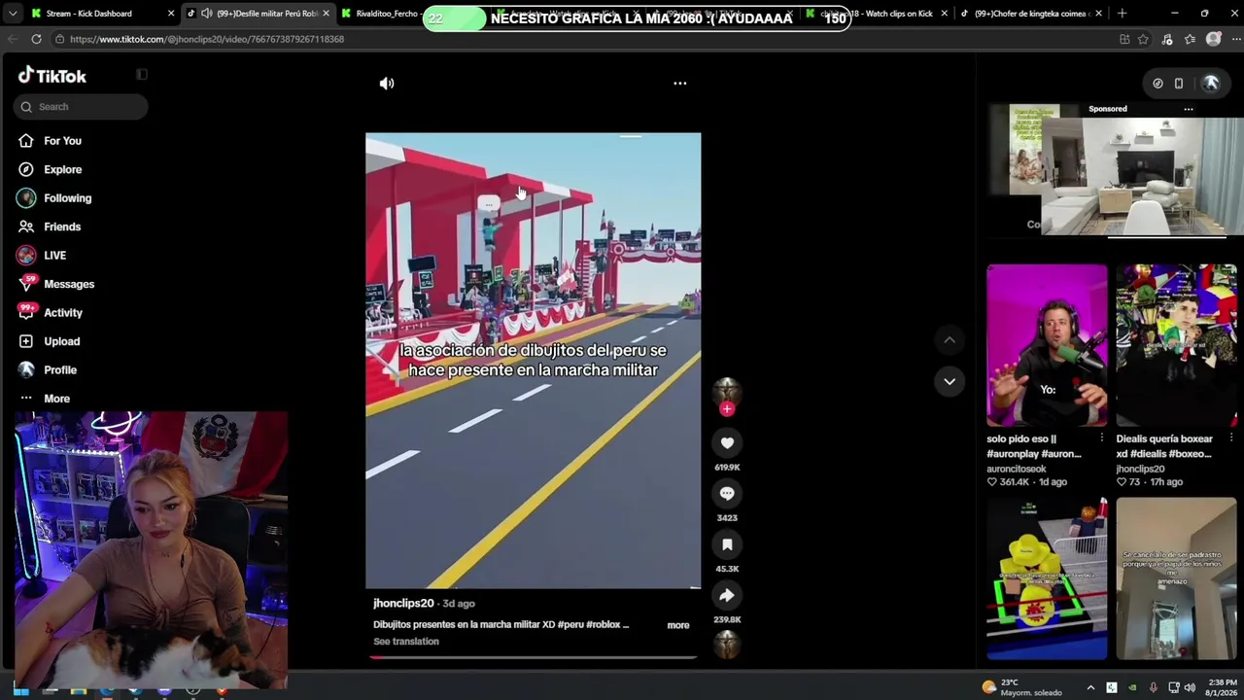1244x700 pixels.
Task: Go to the next video arrow
Action: 950,381
